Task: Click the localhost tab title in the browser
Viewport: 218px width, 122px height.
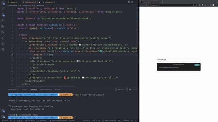Action: point(147,2)
